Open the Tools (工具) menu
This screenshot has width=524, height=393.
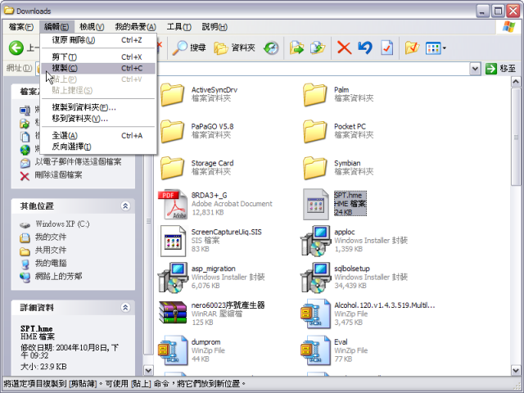pyautogui.click(x=178, y=27)
